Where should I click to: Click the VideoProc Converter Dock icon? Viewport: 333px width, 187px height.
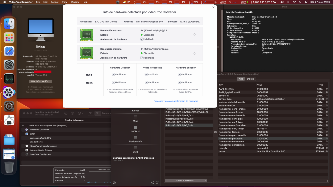pos(9,93)
